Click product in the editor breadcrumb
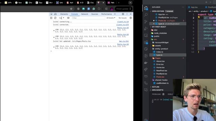This screenshot has height=121, width=216. click(204, 11)
